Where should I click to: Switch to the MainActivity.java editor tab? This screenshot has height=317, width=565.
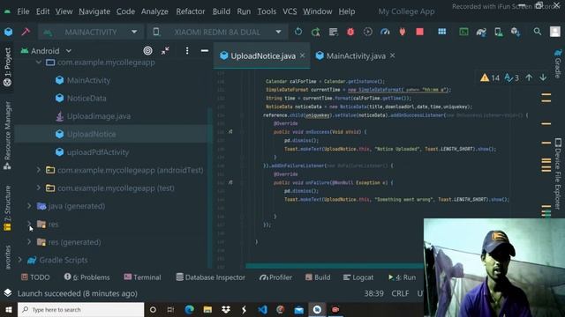(356, 55)
